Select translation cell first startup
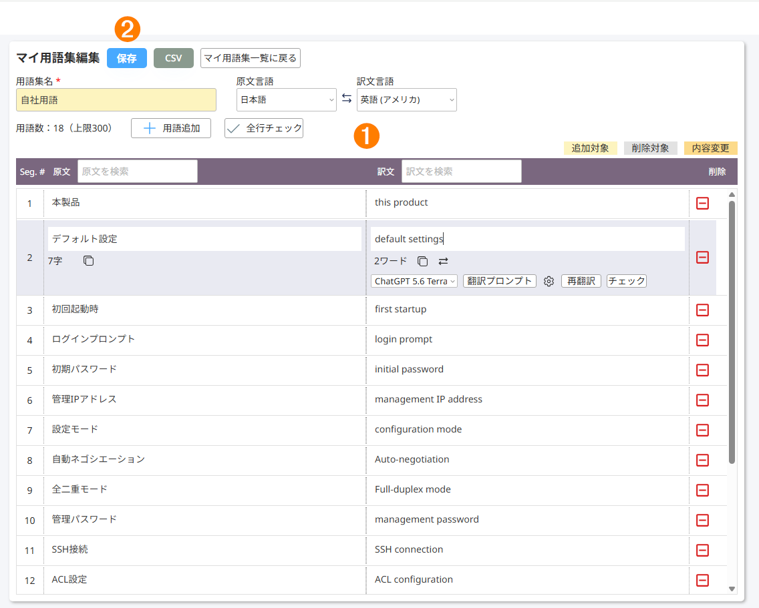 coord(528,310)
